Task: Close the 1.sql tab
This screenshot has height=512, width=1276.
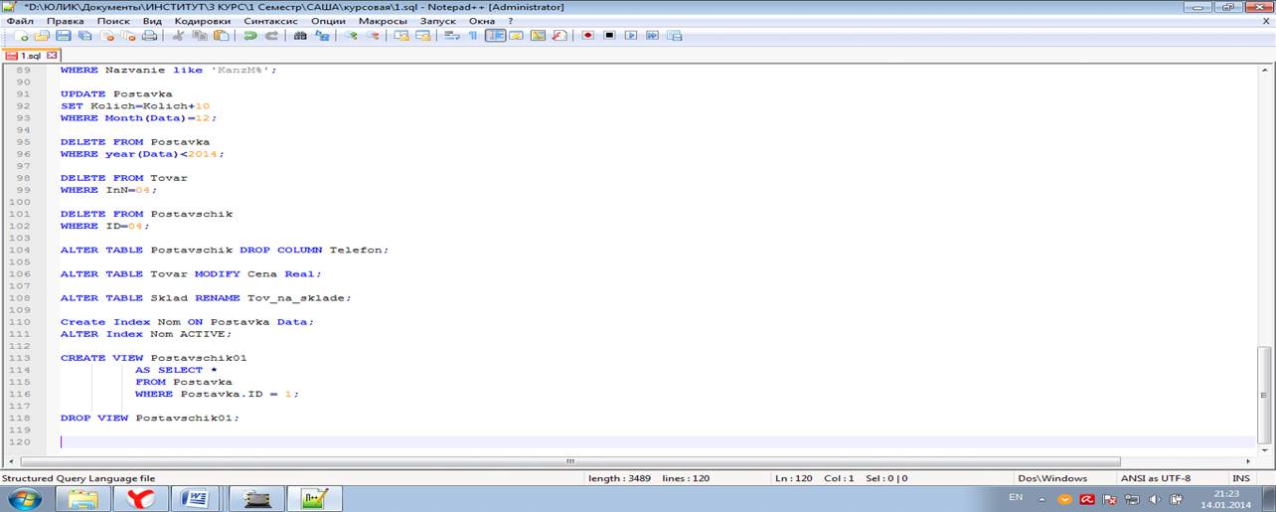Action: point(52,56)
